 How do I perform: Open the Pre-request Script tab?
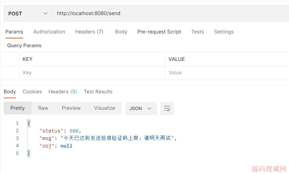click(159, 32)
